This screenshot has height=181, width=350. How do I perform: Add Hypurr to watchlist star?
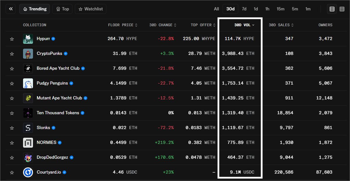pos(12,39)
